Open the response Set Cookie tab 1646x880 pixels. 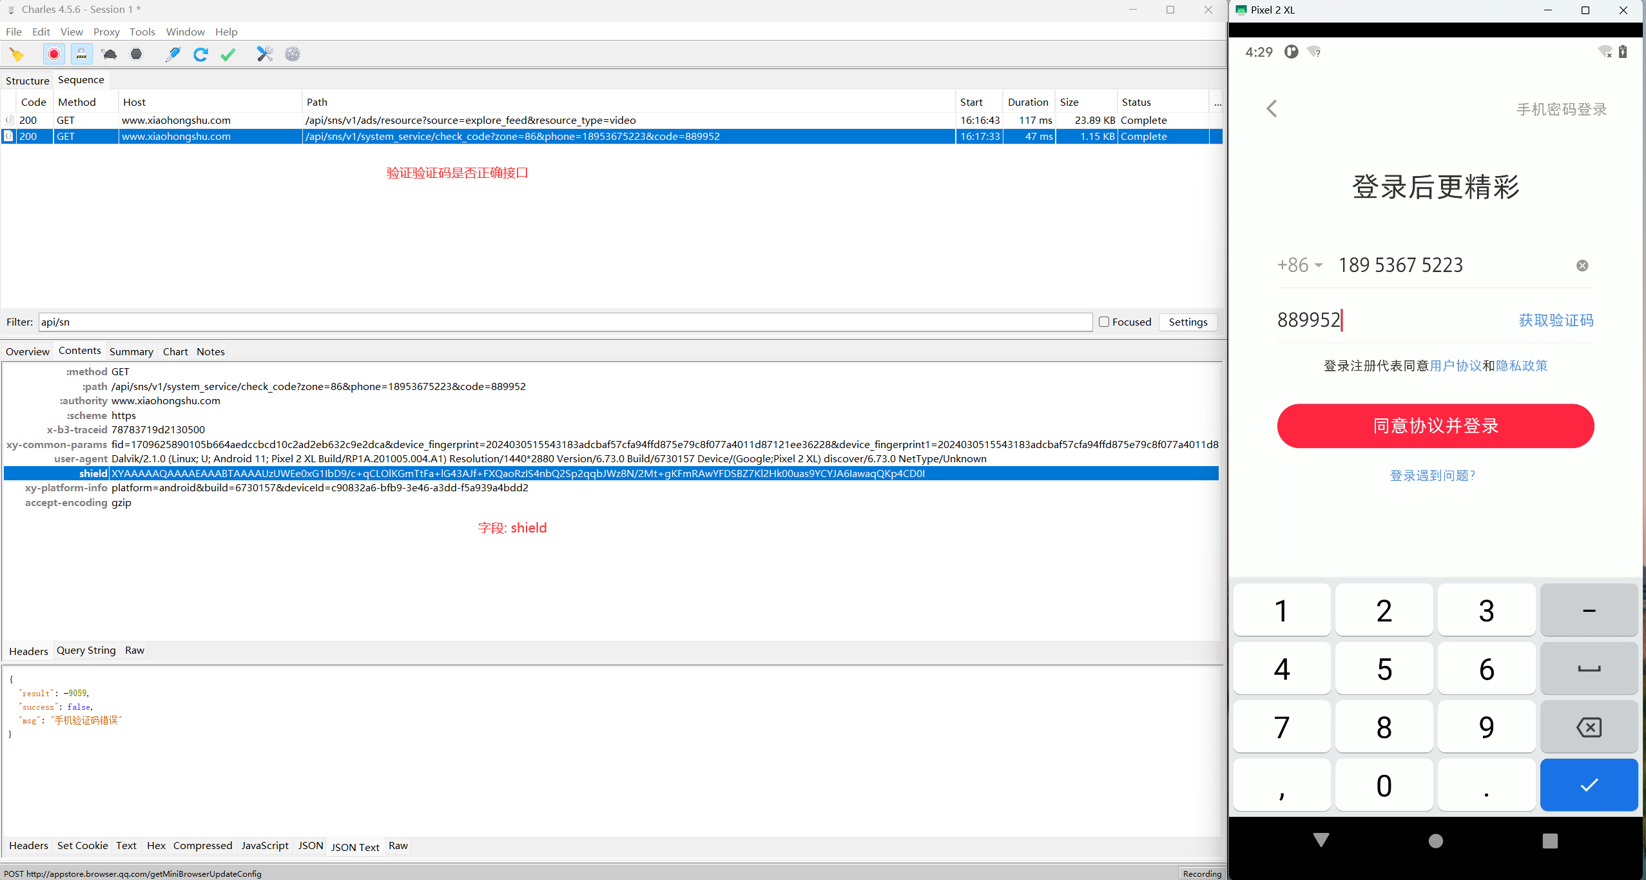[x=82, y=845]
